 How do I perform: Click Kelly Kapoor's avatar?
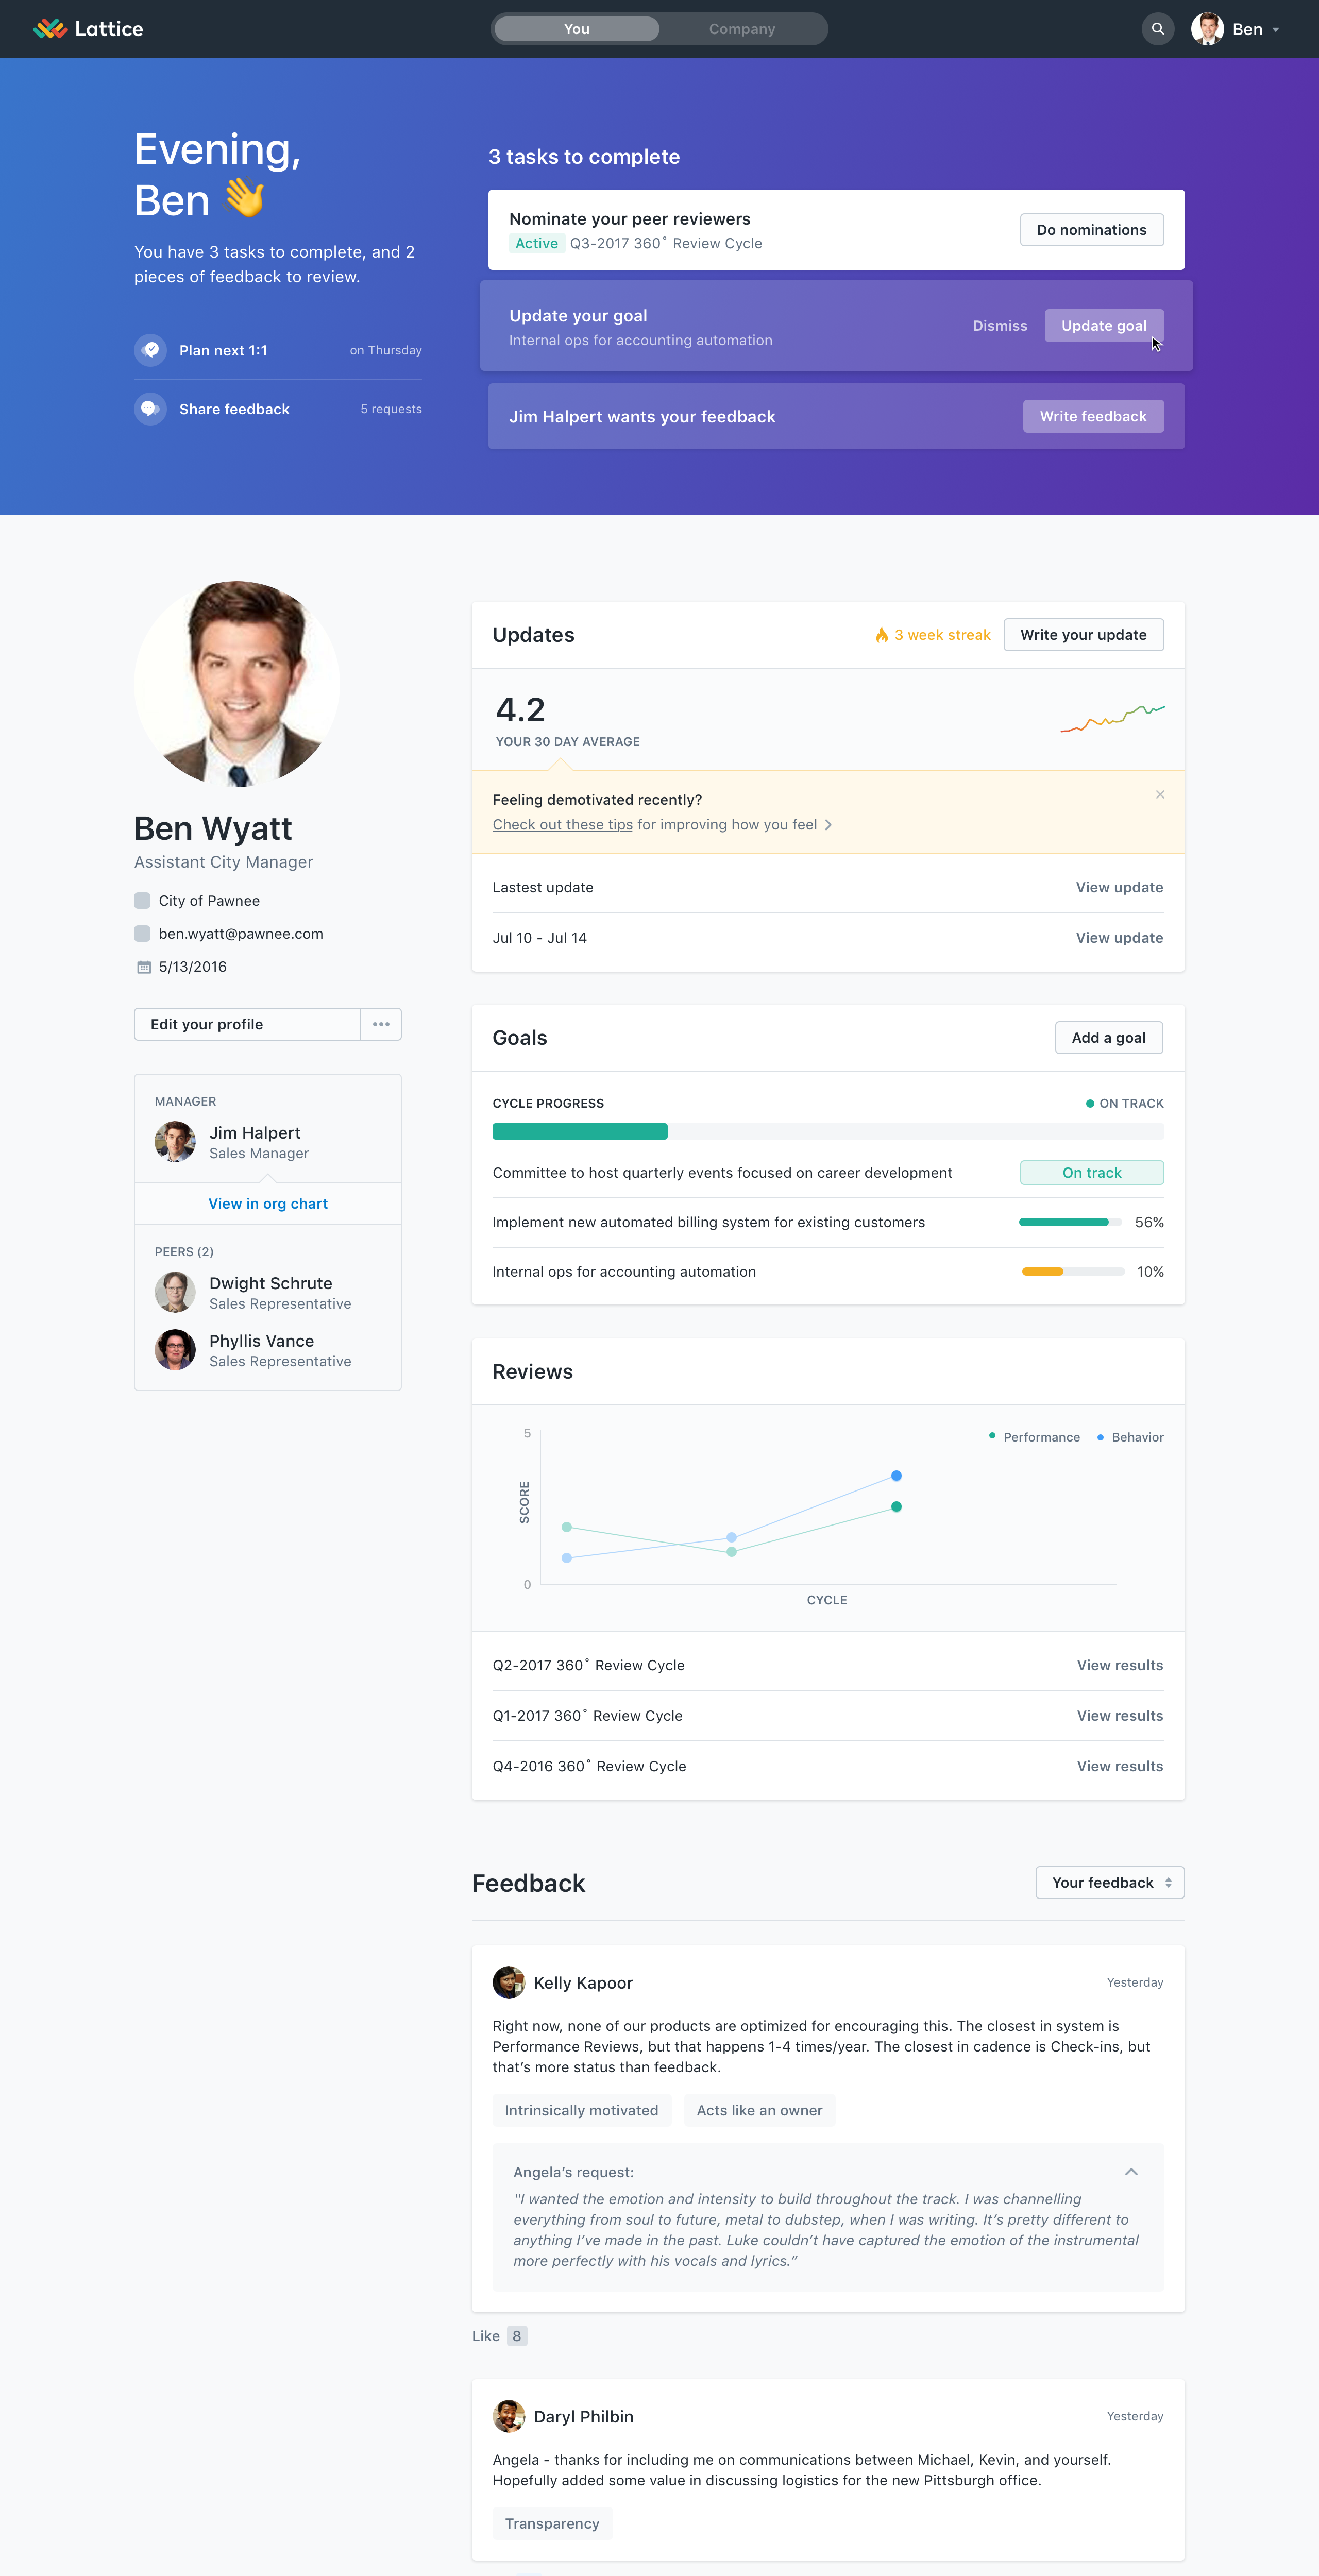(508, 1982)
